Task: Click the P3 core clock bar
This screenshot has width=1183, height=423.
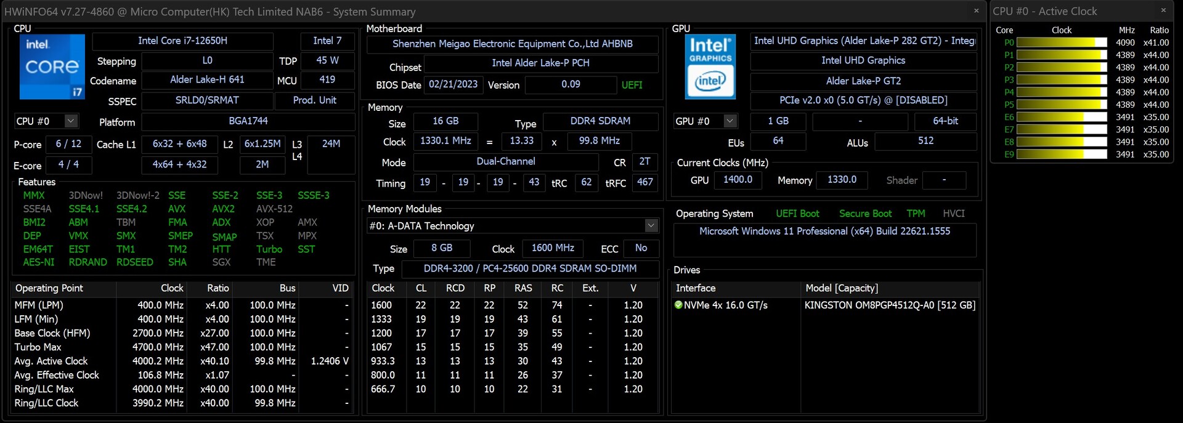Action: coord(1062,80)
